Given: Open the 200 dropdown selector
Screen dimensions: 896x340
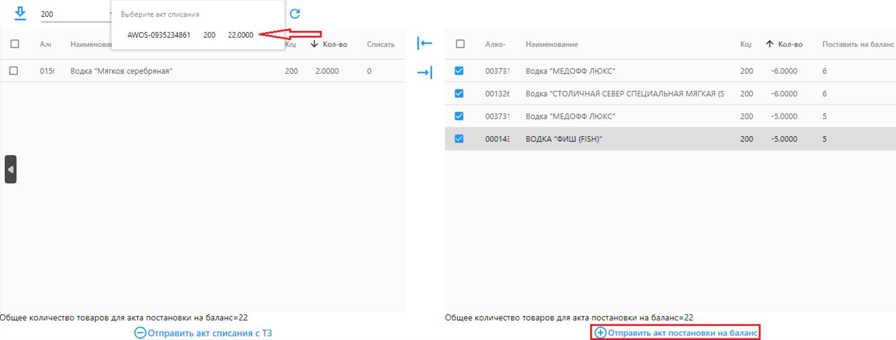Looking at the screenshot, I should click(x=76, y=14).
